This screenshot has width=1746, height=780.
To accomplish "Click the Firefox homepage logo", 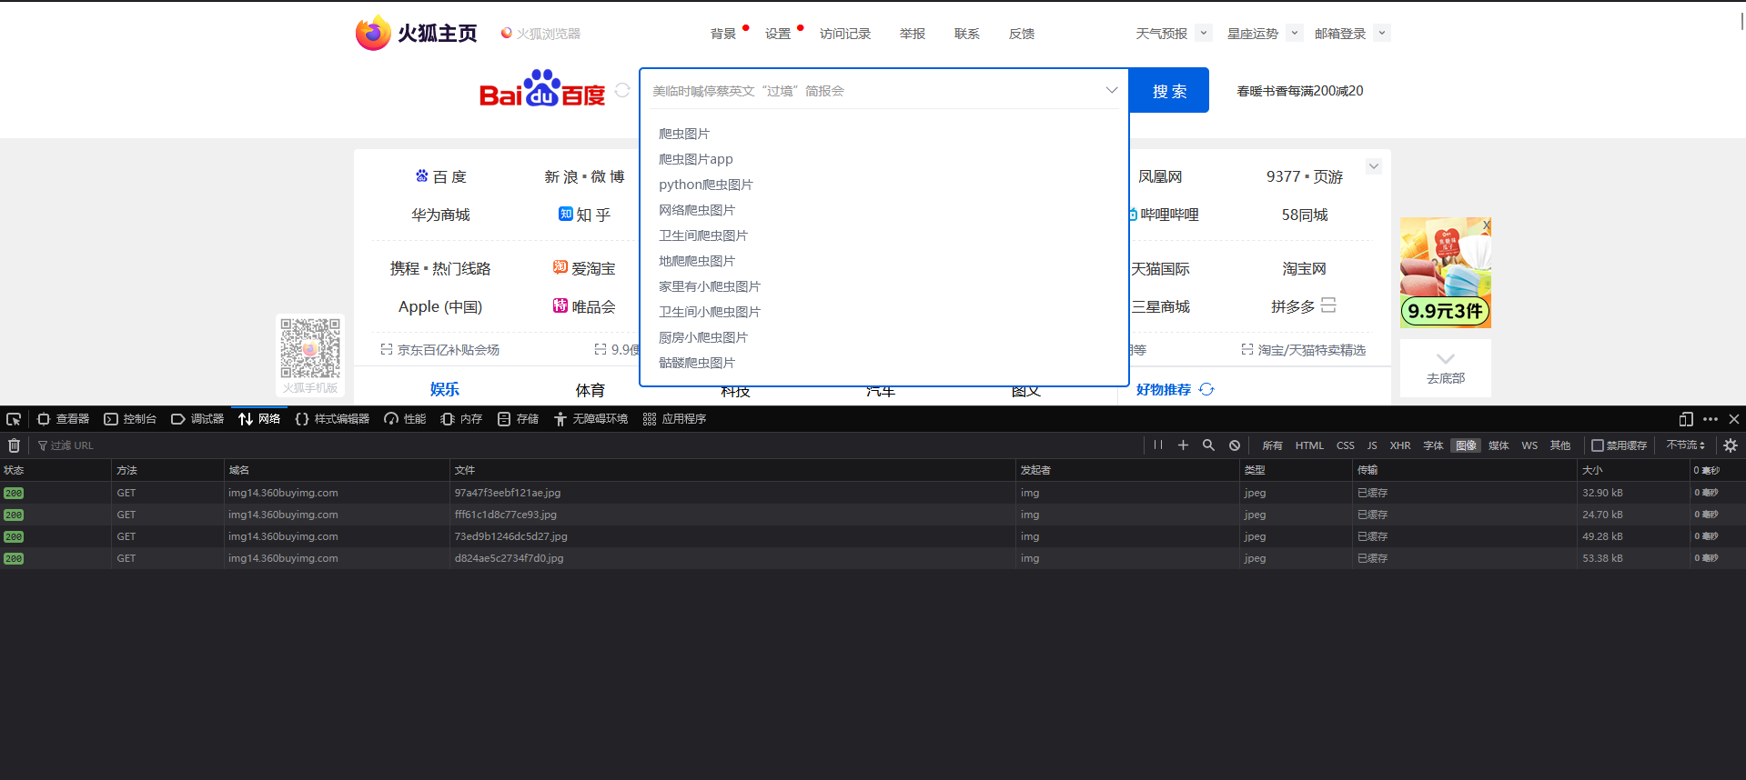I will (x=417, y=33).
